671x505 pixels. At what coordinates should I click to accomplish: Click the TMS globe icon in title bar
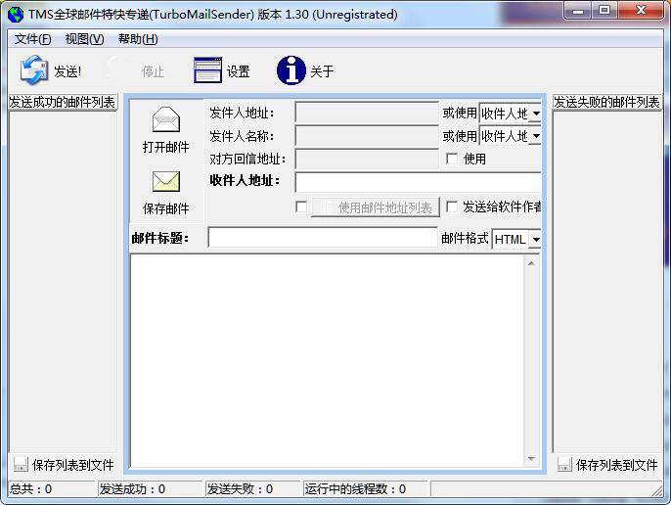pos(16,15)
